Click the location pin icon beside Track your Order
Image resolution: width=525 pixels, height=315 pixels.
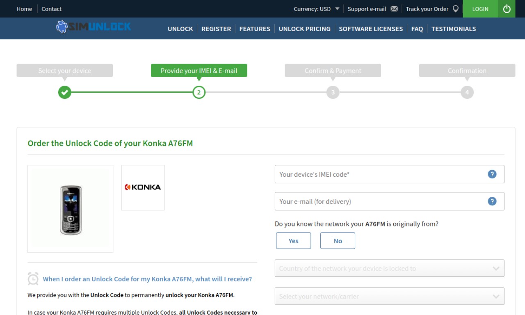[455, 9]
